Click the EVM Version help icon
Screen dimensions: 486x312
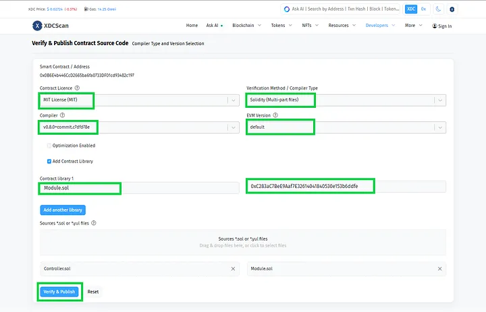pyautogui.click(x=275, y=115)
